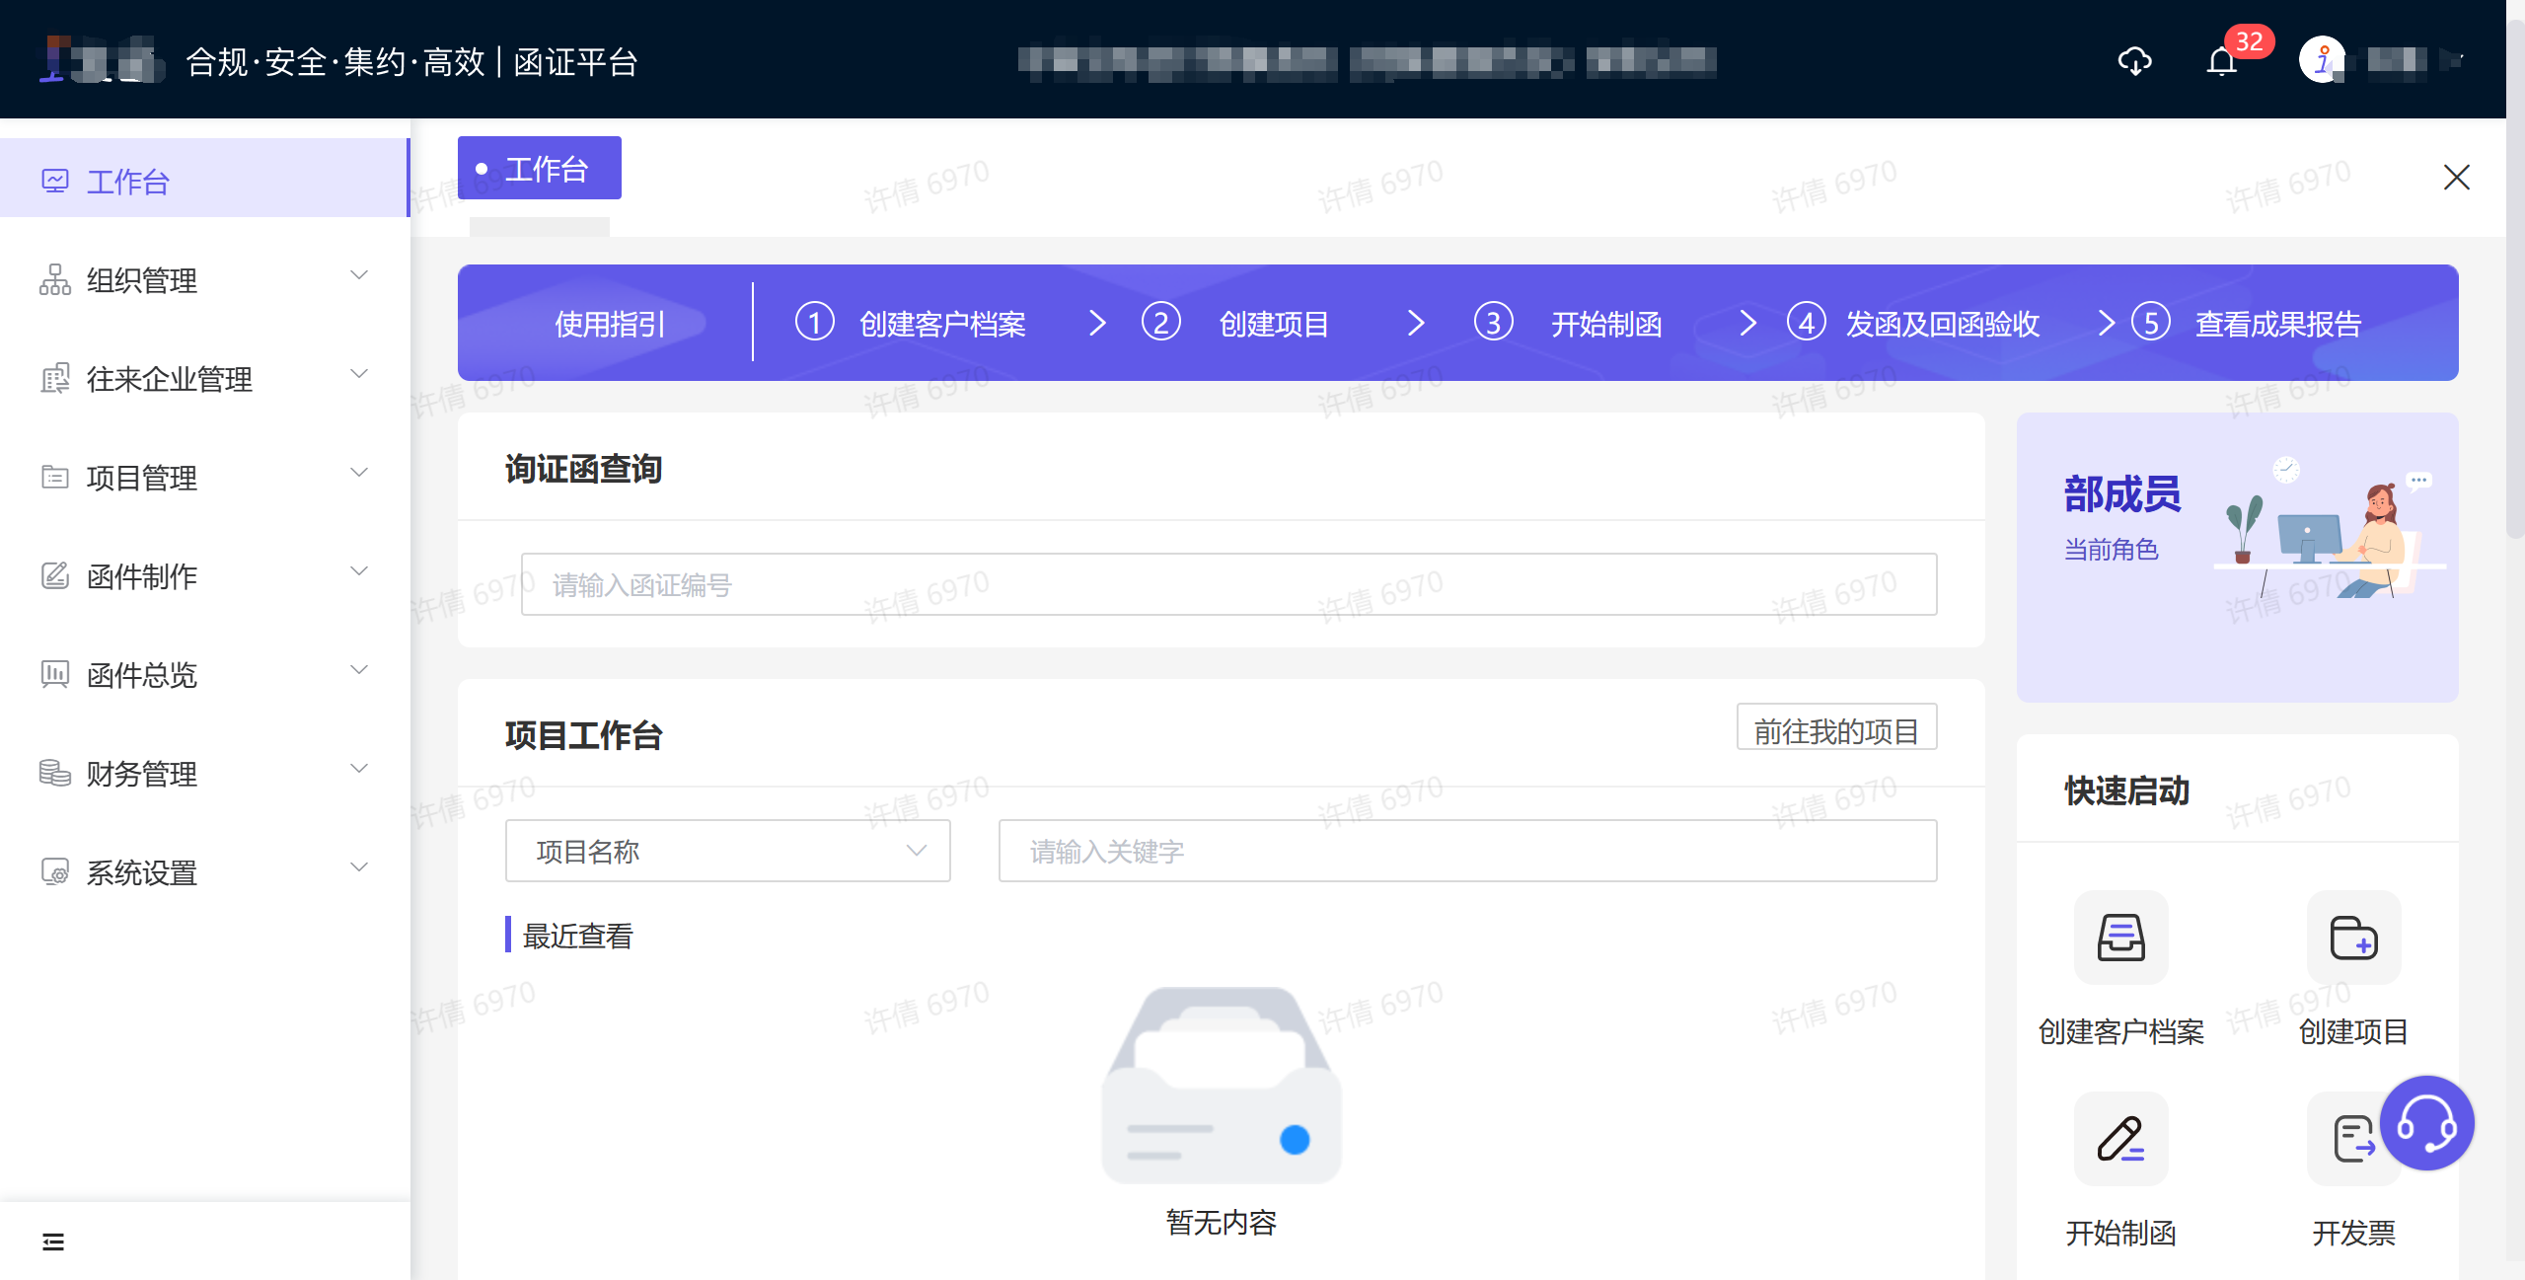
Task: Click the 暂无内容 empty-state text
Action: point(1222,1223)
